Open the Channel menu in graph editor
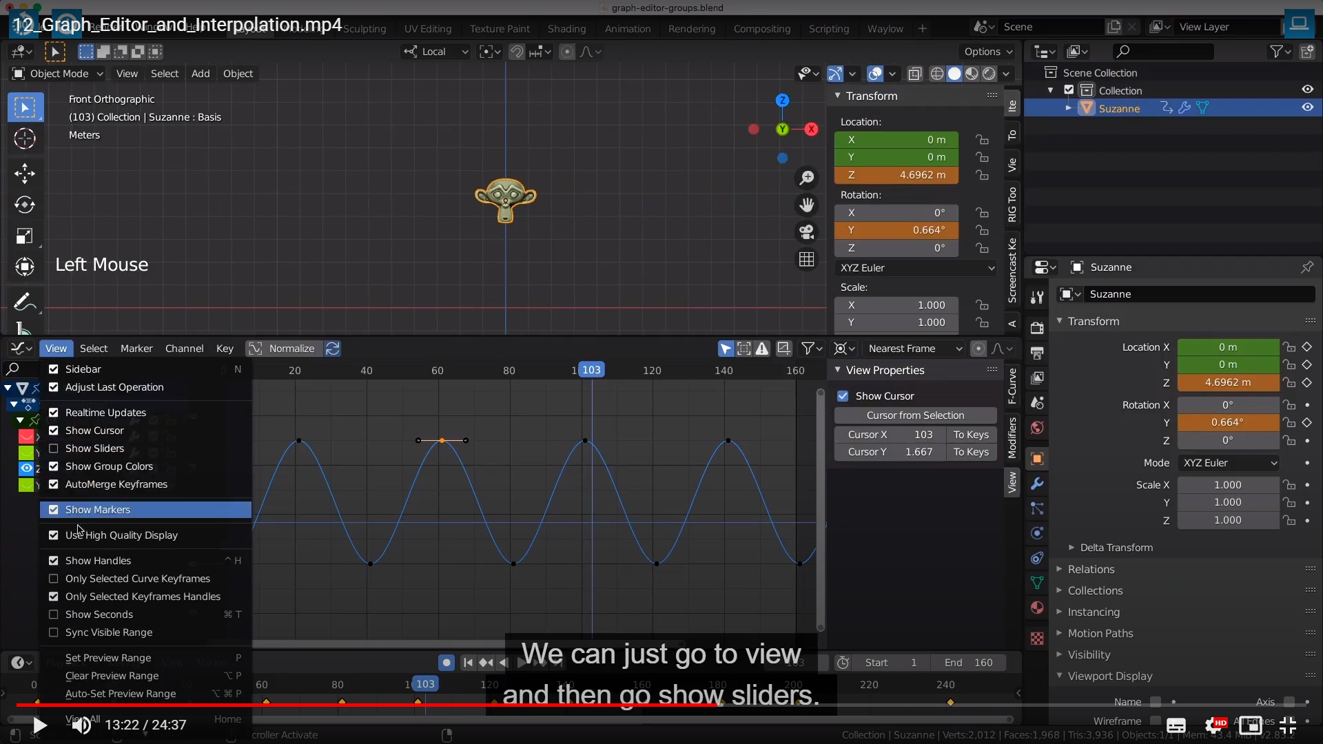This screenshot has height=744, width=1323. 184,349
